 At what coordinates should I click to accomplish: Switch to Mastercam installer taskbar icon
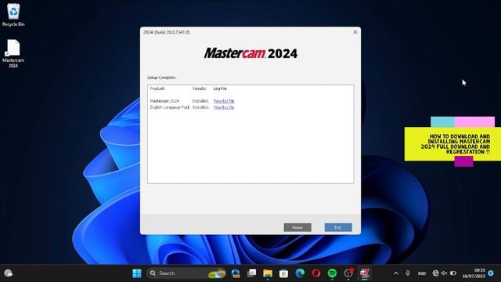click(x=364, y=273)
